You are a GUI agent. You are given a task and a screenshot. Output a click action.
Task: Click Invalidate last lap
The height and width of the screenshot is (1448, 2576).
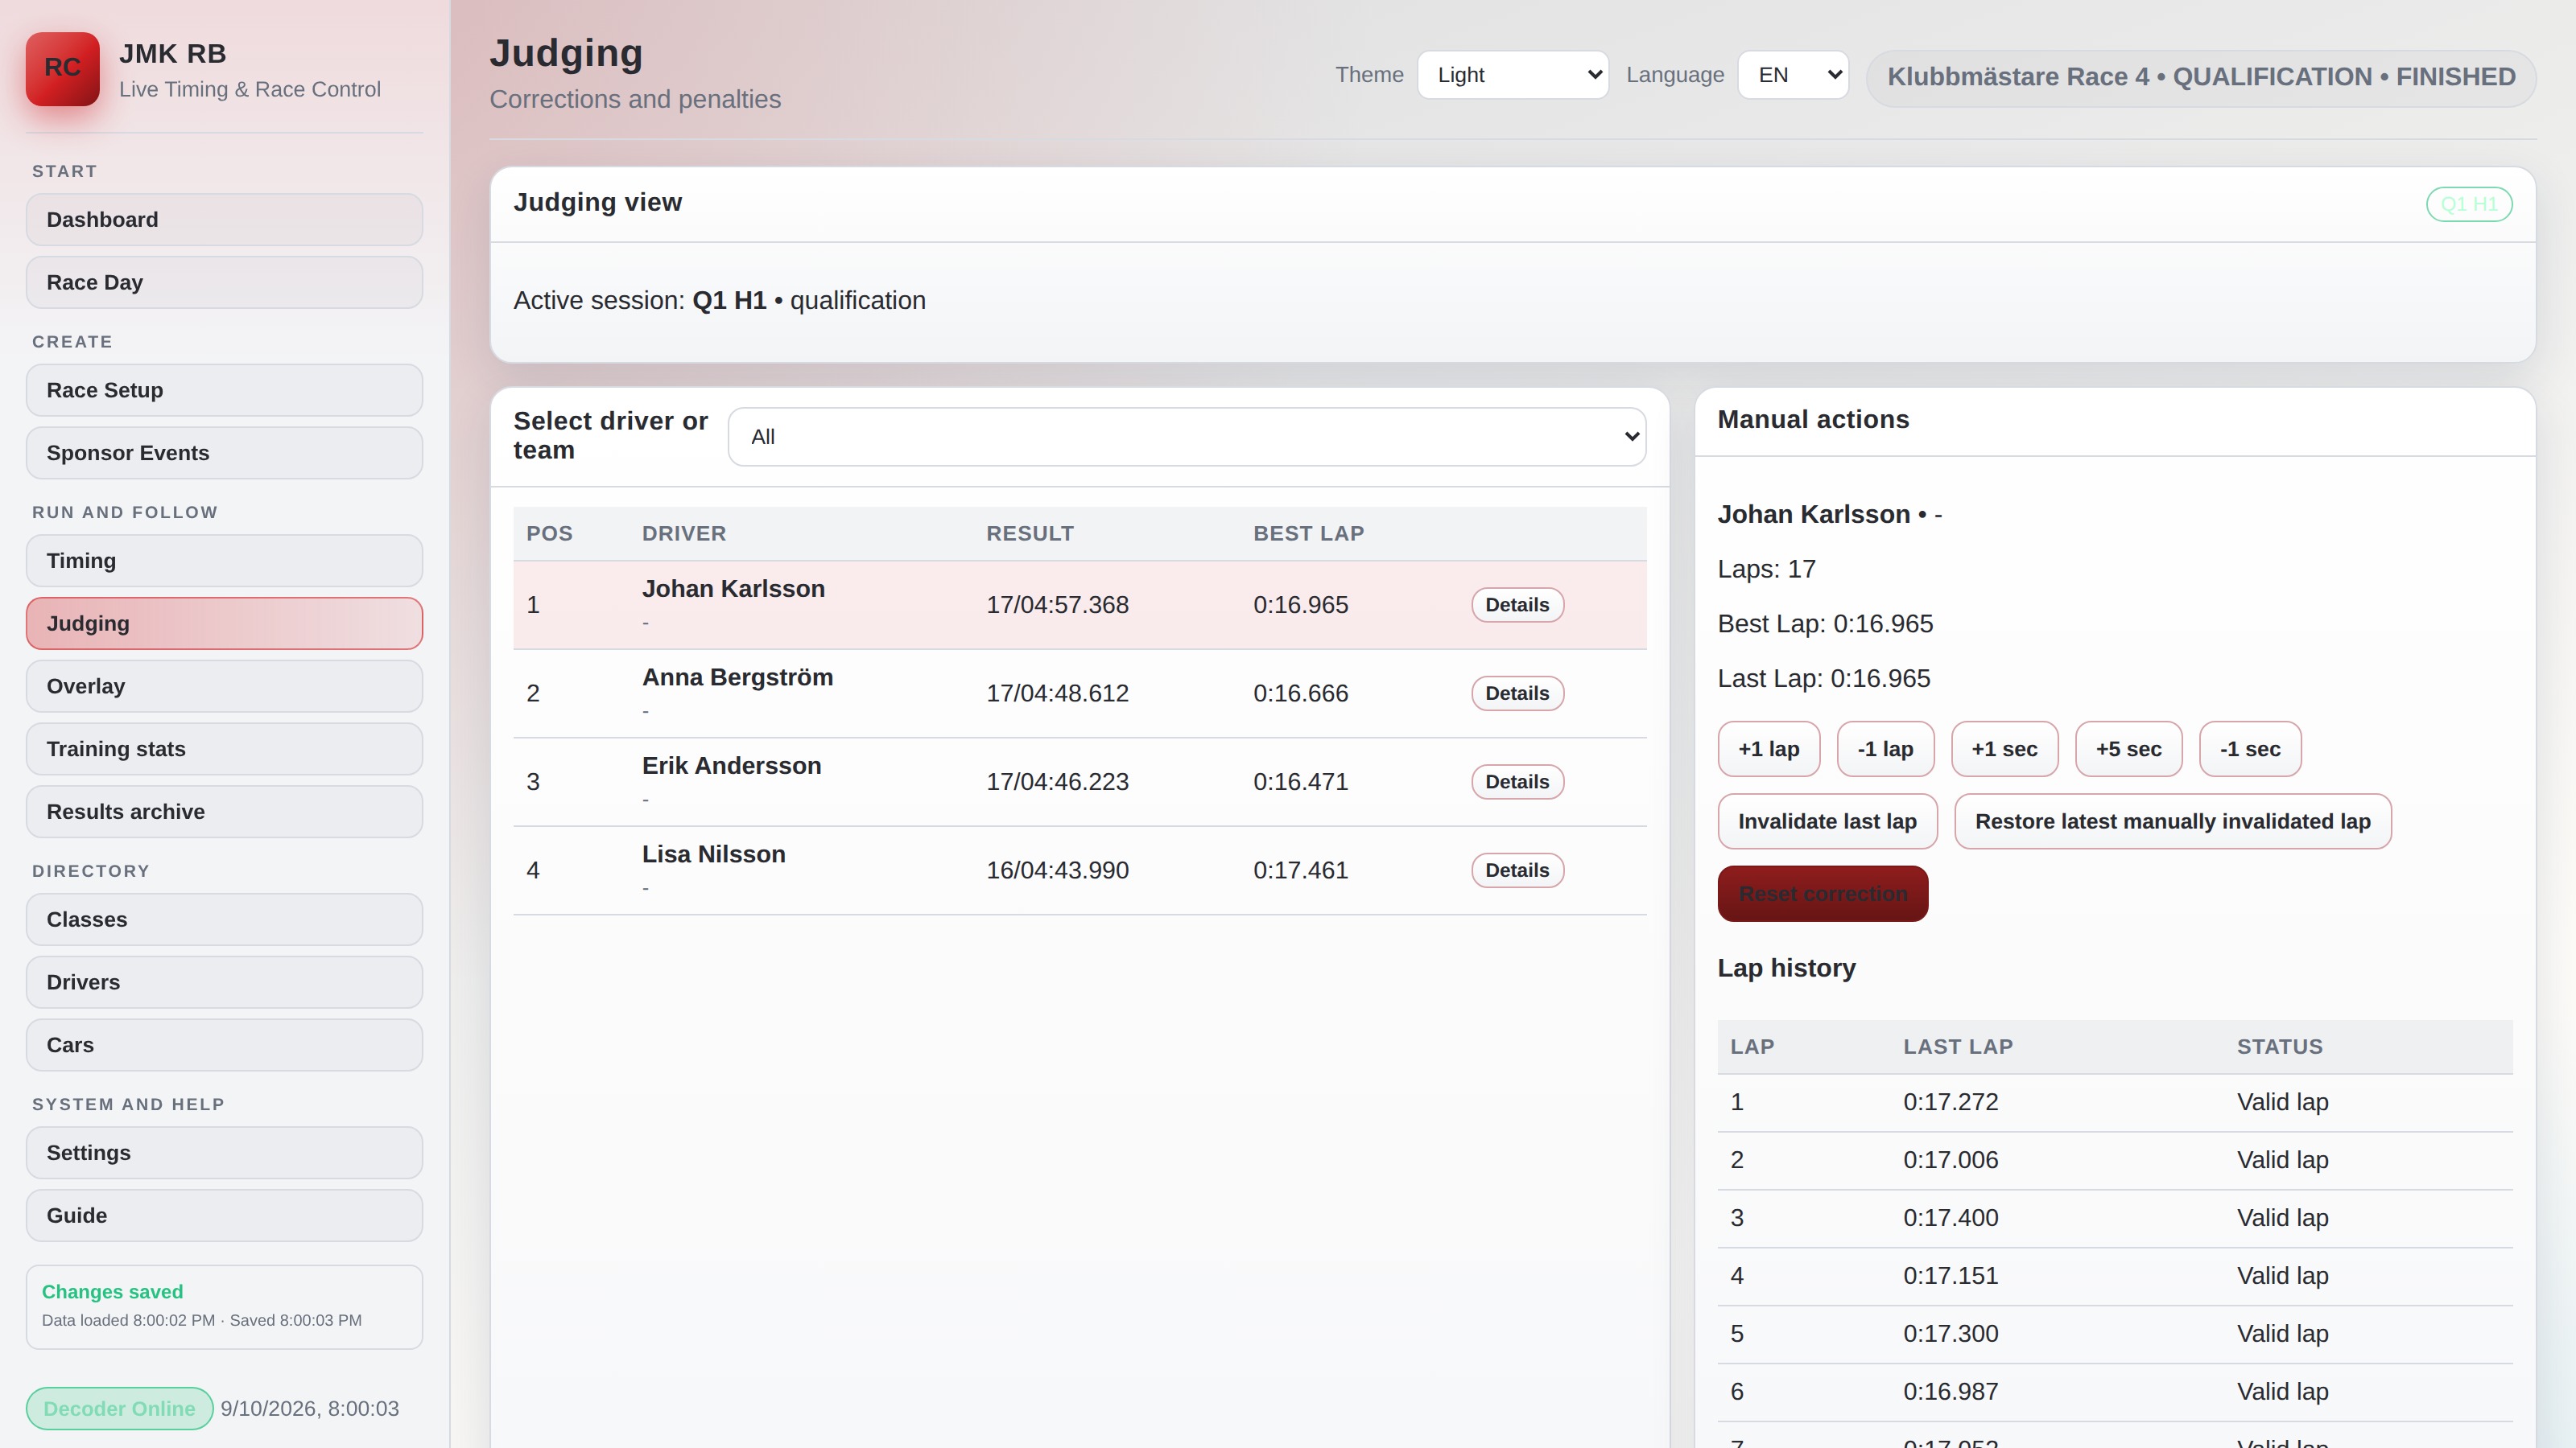click(x=1827, y=821)
